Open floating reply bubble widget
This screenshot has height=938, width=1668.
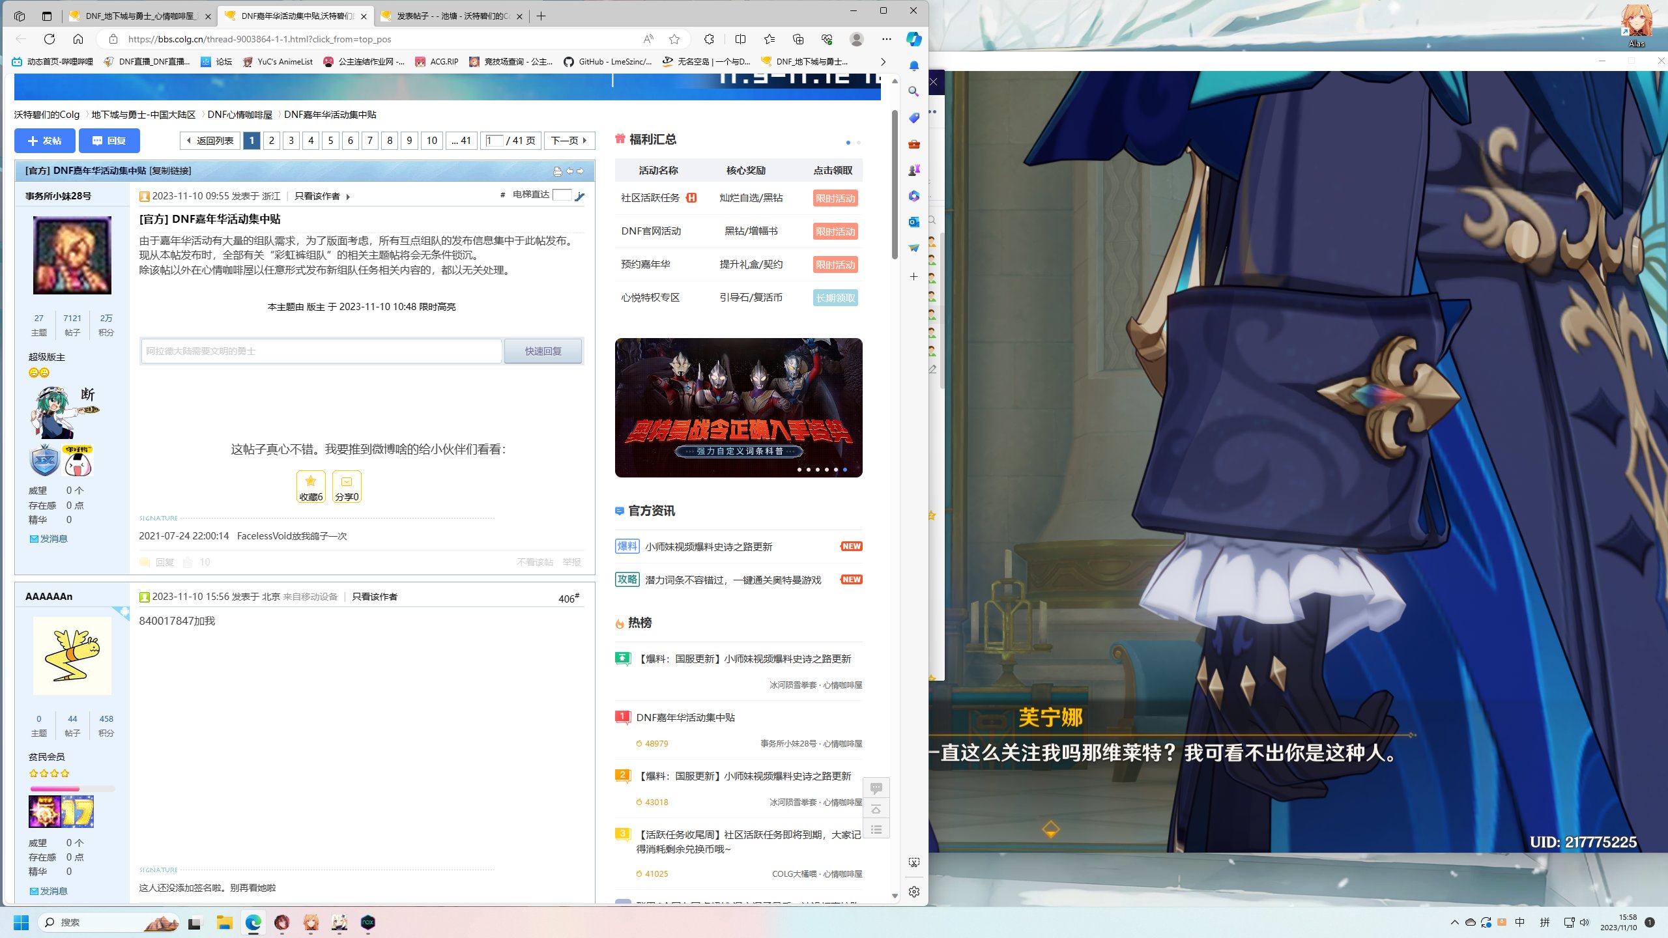pos(876,788)
